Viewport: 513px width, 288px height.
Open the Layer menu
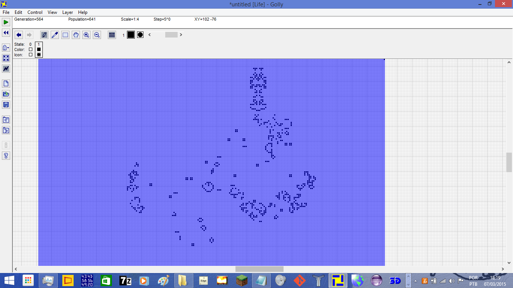68,12
